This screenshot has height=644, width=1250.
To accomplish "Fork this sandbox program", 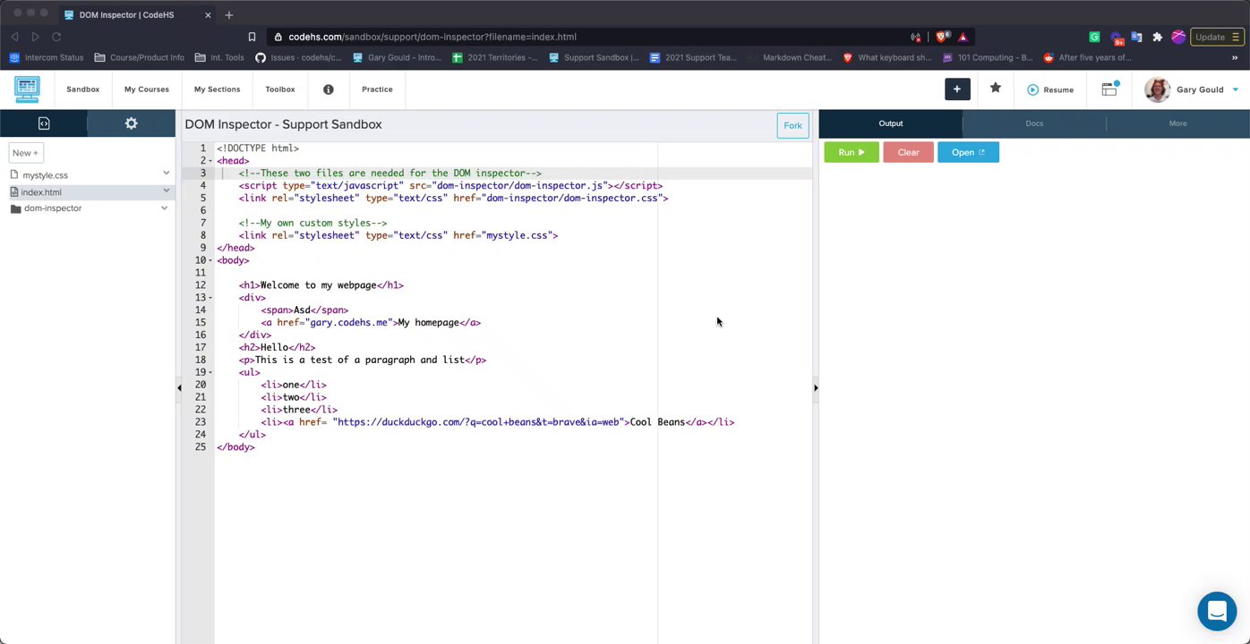I will pyautogui.click(x=792, y=125).
